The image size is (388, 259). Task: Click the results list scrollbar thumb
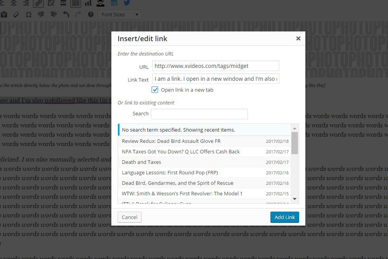point(294,143)
